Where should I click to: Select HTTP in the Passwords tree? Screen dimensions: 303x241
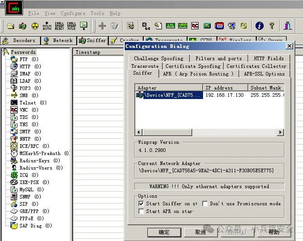point(25,66)
